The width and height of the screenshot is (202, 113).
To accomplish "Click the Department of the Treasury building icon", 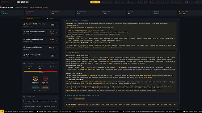I will tap(24, 24).
